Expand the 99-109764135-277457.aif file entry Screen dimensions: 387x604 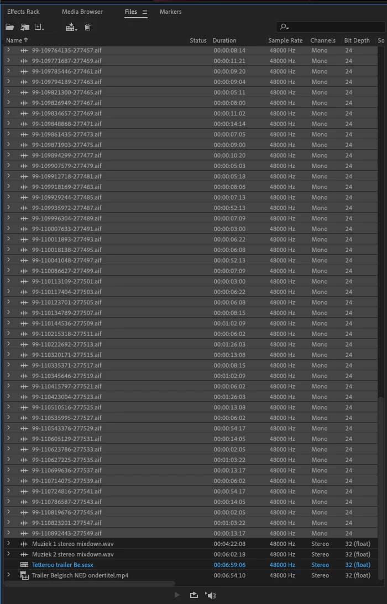(8, 50)
